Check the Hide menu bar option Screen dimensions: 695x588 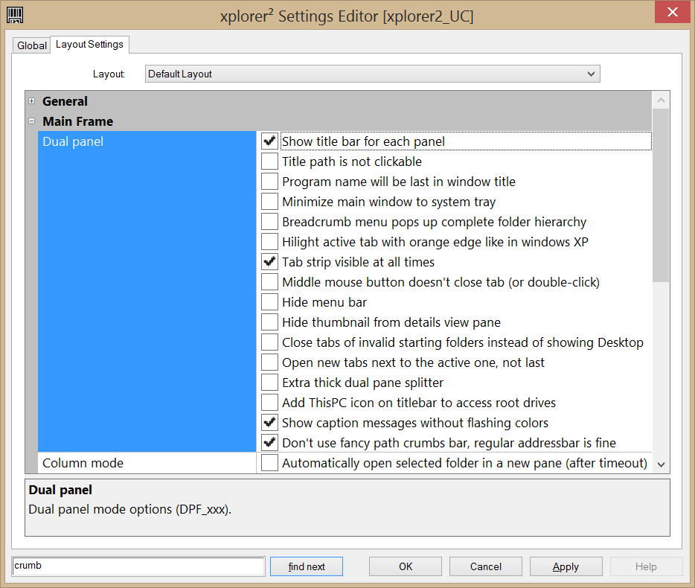point(269,302)
